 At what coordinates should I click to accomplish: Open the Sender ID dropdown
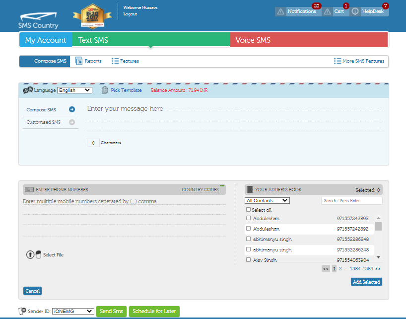(73, 311)
